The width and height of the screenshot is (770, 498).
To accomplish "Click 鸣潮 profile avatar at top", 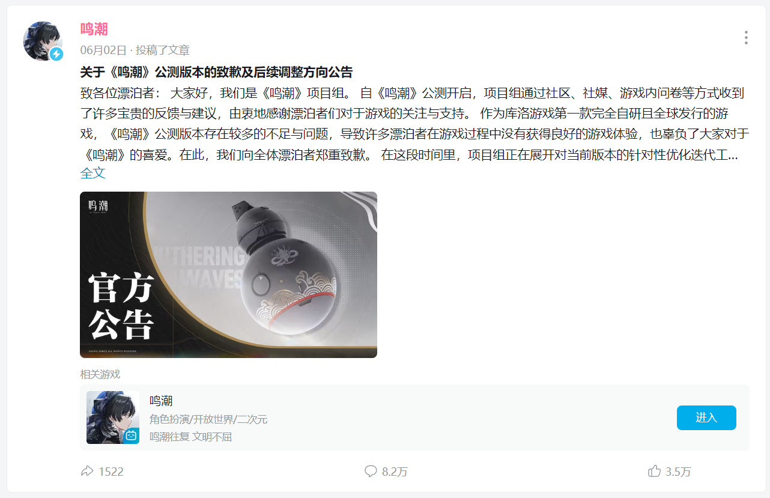I will [43, 41].
